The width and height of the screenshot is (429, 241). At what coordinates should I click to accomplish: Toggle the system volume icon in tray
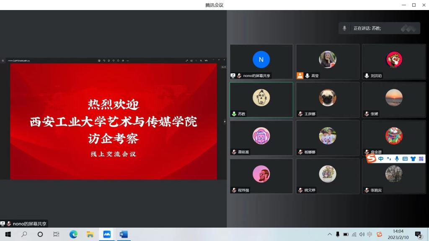362,234
